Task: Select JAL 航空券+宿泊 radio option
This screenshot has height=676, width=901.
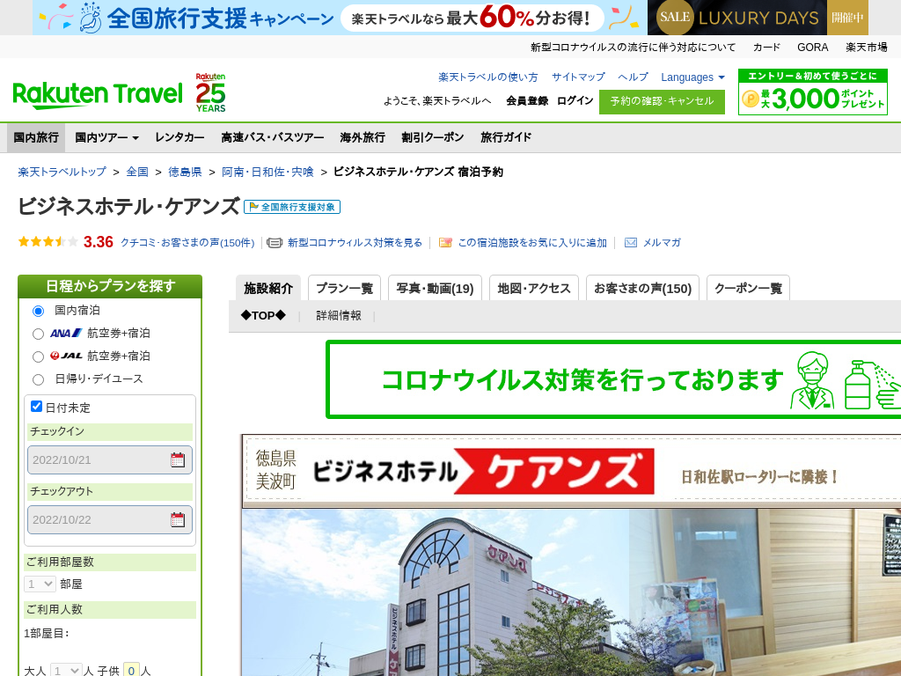Action: pyautogui.click(x=38, y=357)
